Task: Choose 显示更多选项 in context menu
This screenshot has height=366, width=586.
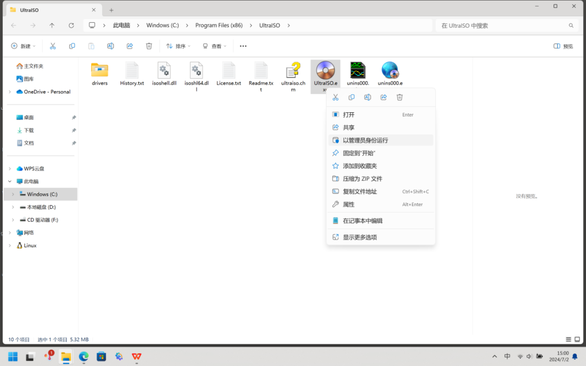Action: (x=381, y=237)
